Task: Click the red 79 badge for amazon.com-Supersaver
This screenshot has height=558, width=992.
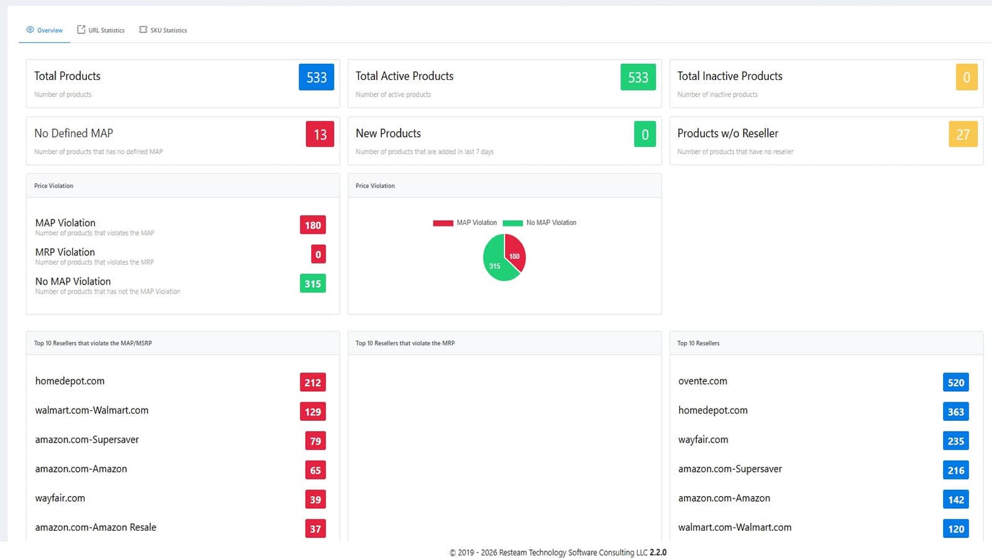Action: (x=316, y=441)
